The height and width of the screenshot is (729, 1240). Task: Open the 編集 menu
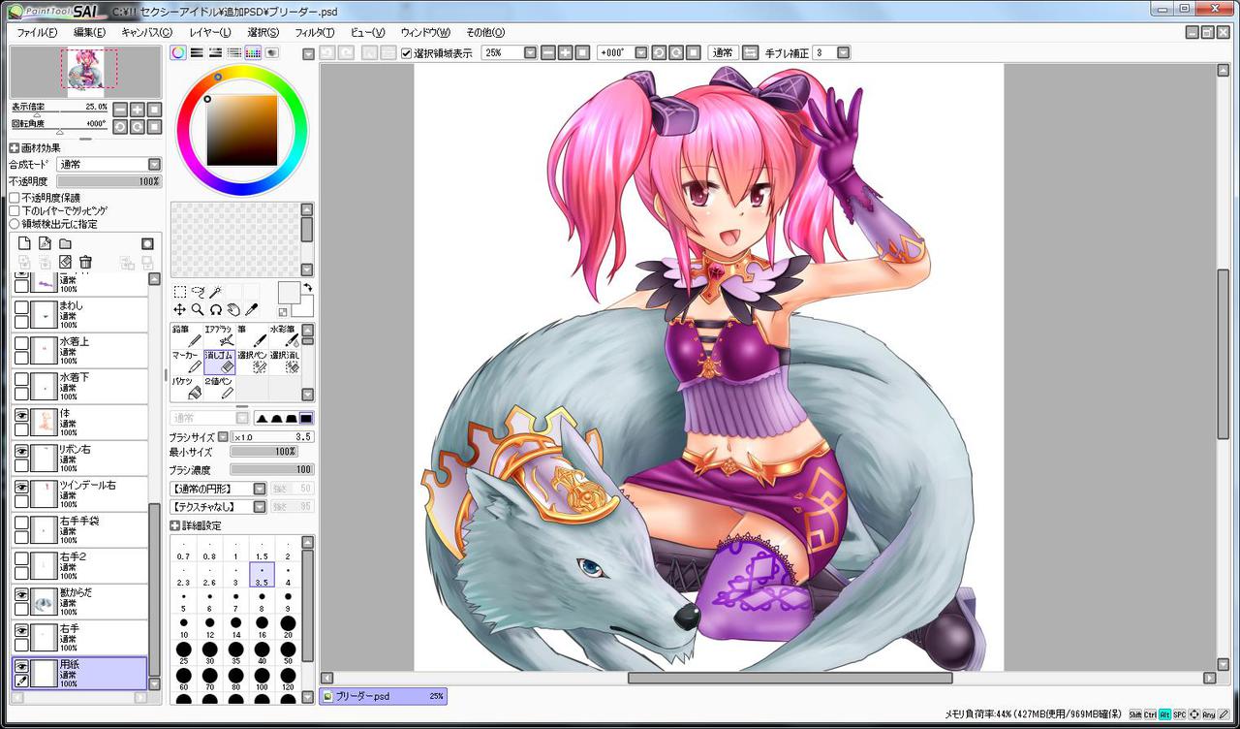coord(89,32)
